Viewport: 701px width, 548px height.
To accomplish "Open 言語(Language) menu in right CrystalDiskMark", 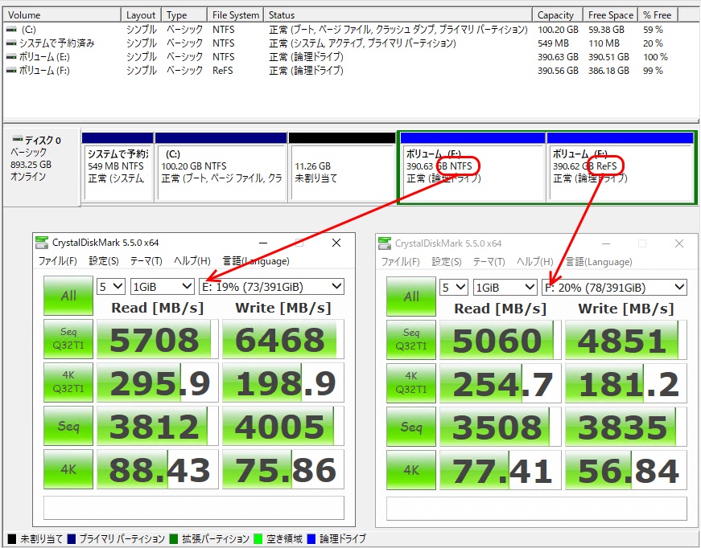I will point(599,262).
